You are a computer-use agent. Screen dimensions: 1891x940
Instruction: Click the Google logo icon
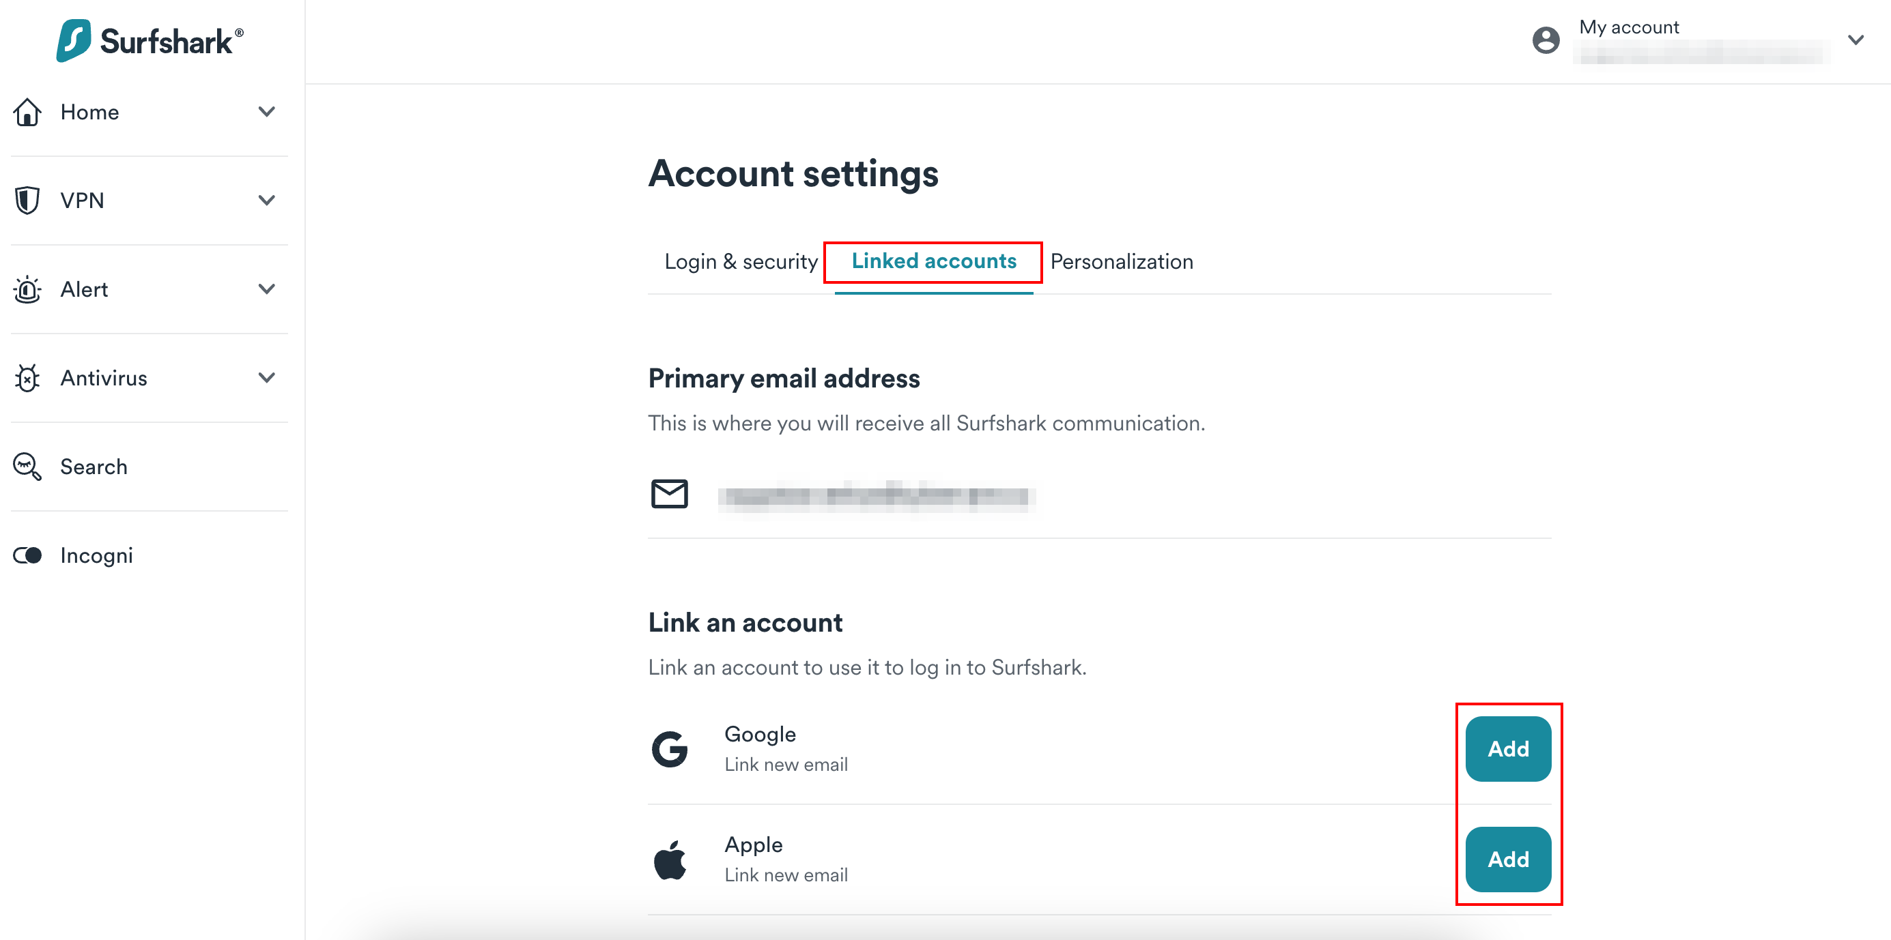[x=670, y=749]
